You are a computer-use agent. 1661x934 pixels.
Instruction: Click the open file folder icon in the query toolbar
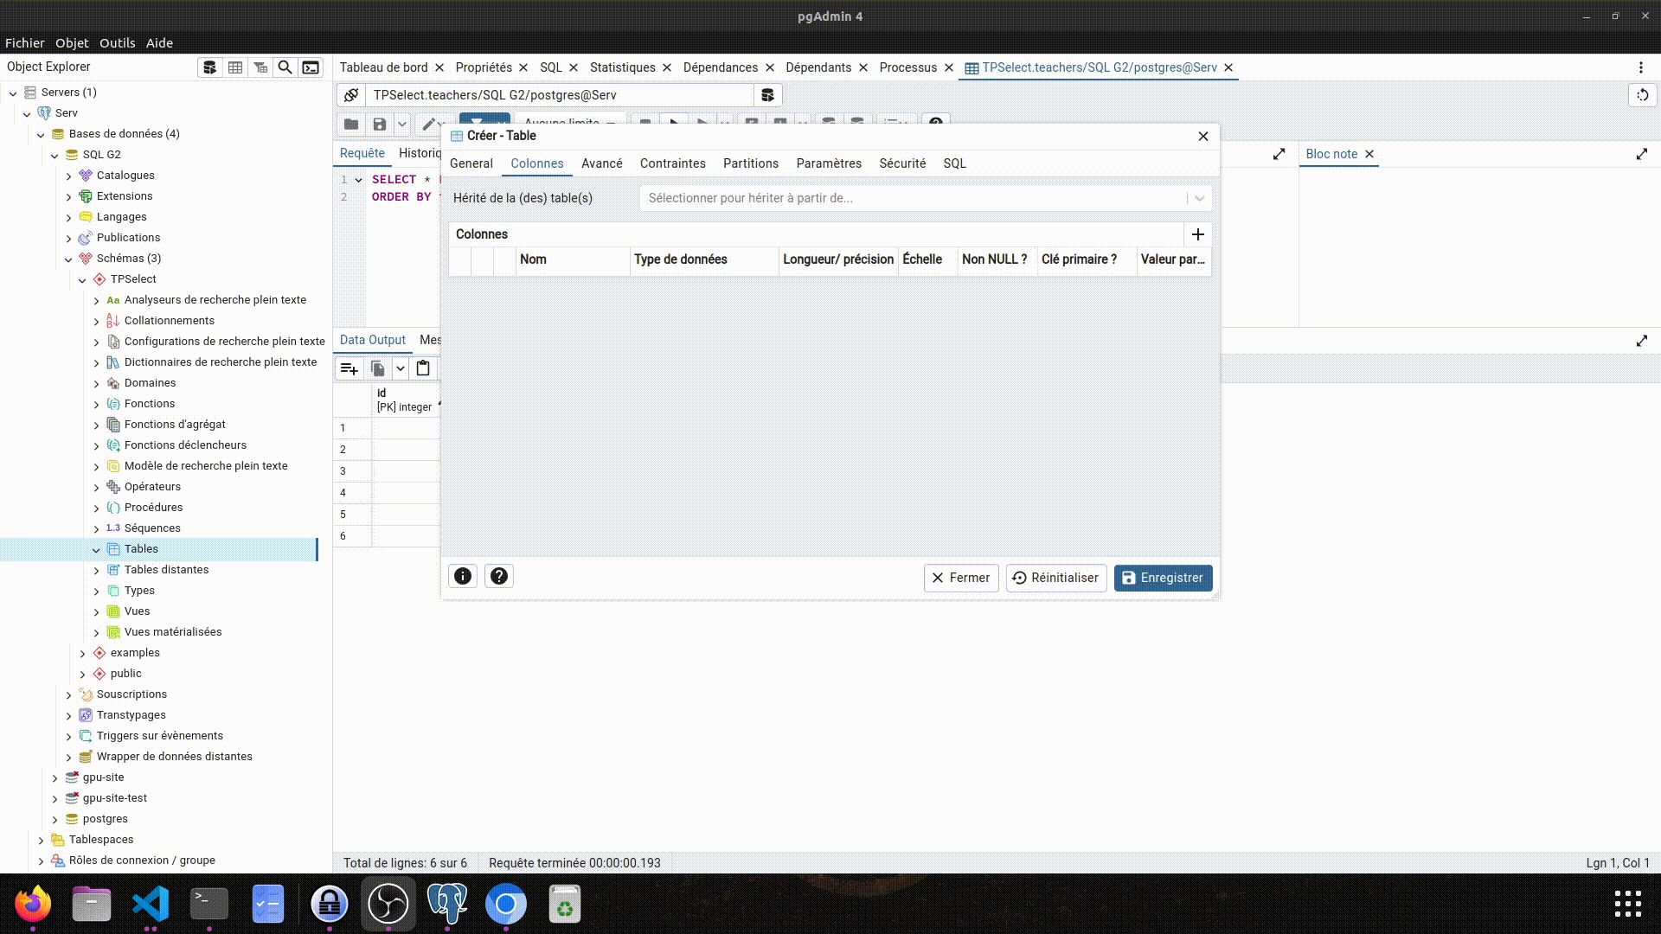(351, 125)
